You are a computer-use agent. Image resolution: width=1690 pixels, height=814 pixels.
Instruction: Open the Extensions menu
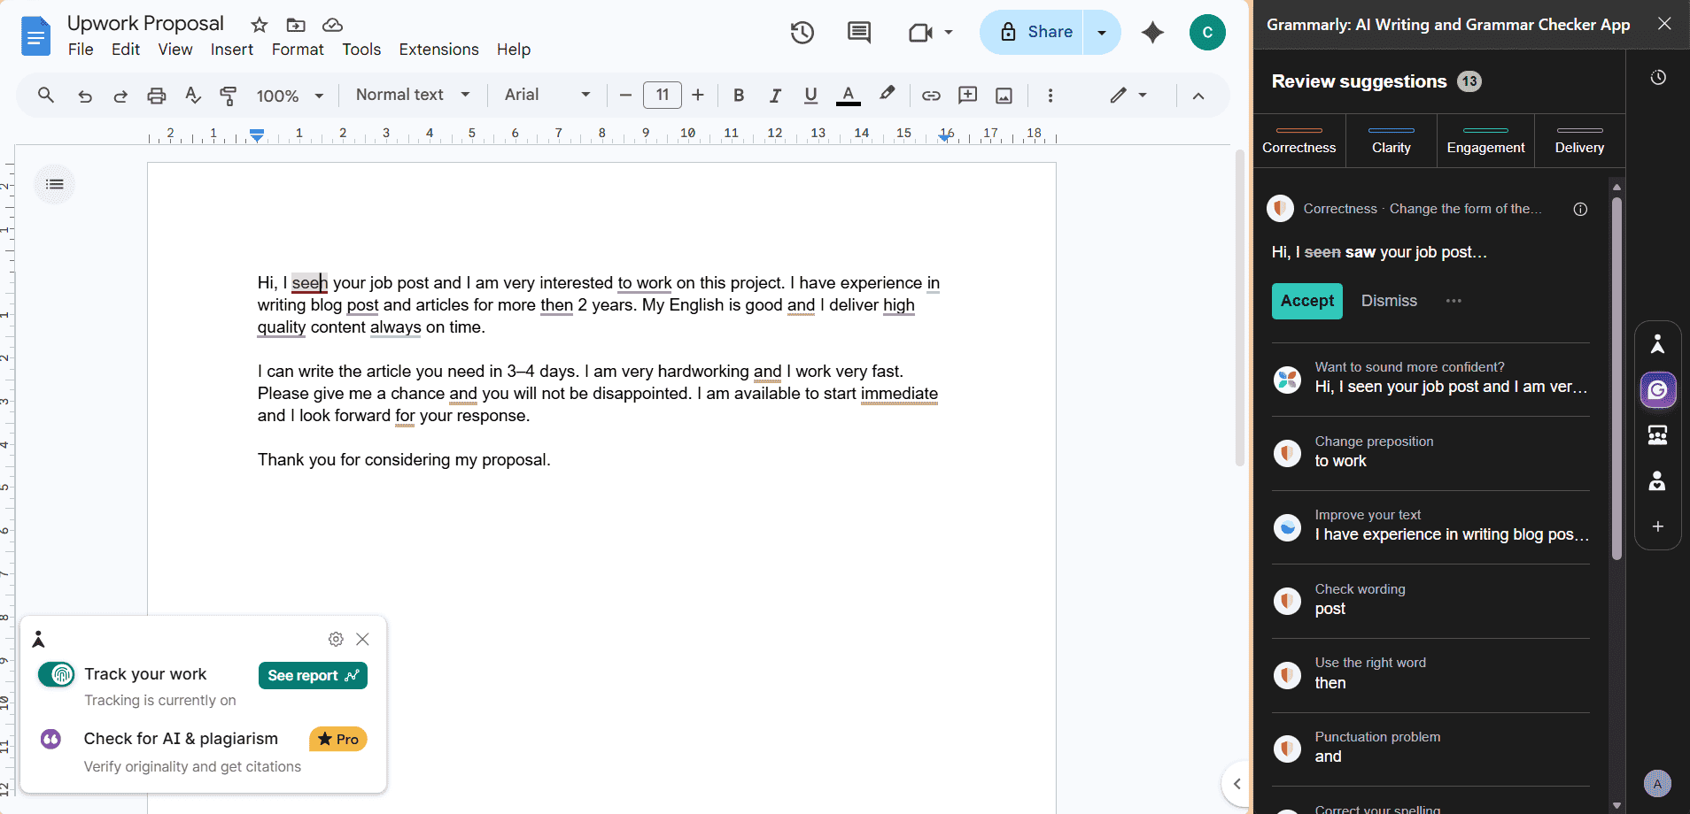(438, 50)
